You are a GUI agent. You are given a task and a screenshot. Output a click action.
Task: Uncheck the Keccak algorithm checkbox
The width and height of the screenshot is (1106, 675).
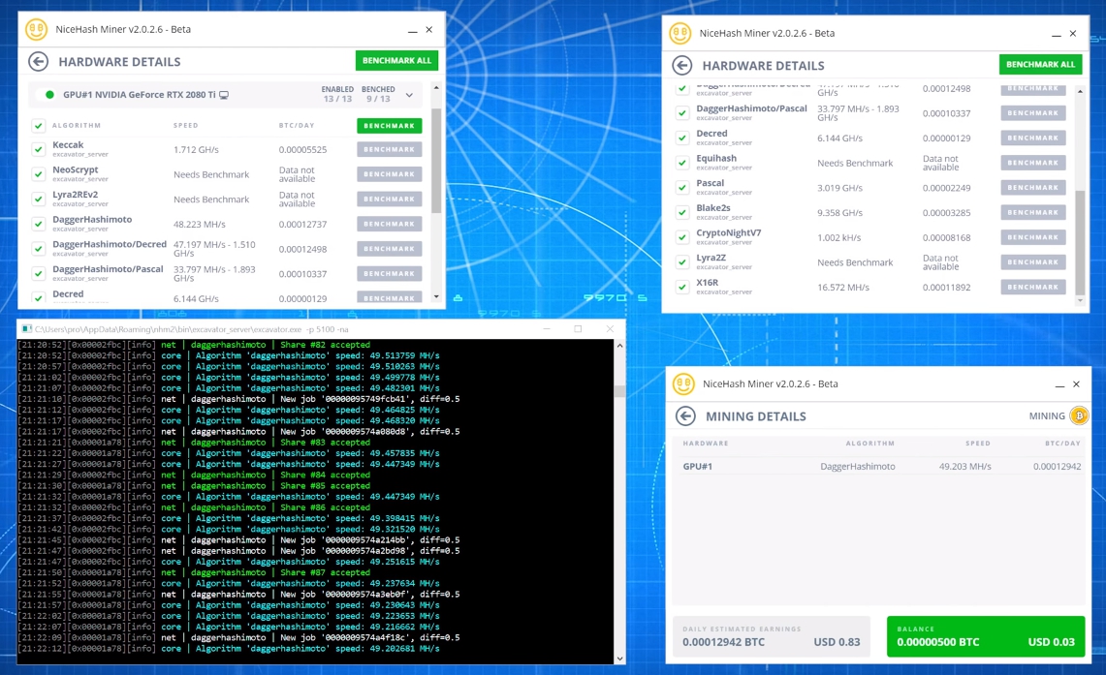point(38,149)
